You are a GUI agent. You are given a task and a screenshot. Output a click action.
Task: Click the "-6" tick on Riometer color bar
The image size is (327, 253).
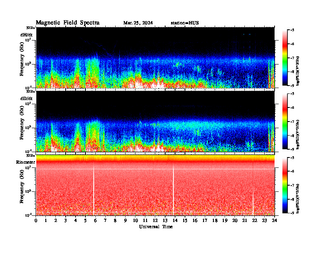pyautogui.click(x=292, y=172)
